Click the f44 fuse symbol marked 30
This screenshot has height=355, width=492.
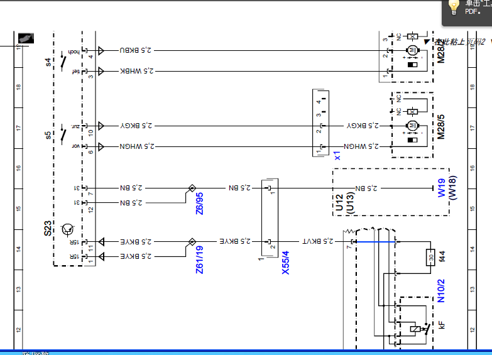430,258
